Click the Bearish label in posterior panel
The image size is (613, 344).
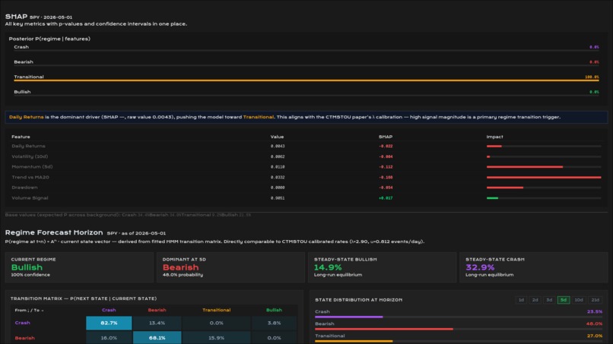coord(24,62)
